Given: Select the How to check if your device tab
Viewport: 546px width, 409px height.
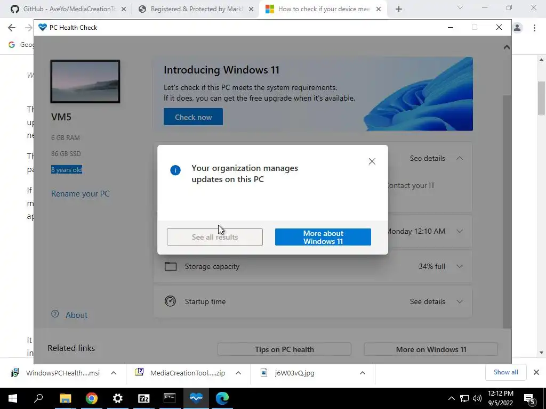Looking at the screenshot, I should 324,9.
